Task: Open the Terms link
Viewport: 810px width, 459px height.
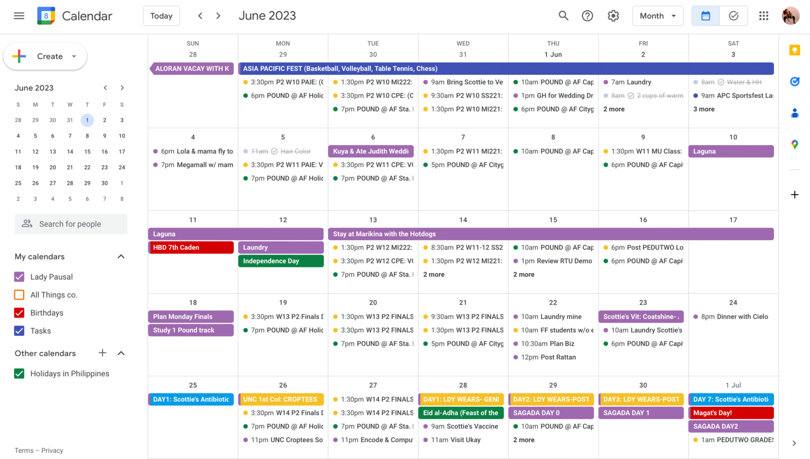Action: [24, 451]
